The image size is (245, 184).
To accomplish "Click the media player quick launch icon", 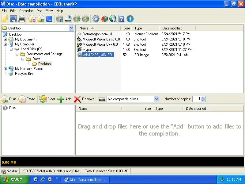I will coord(50,179).
